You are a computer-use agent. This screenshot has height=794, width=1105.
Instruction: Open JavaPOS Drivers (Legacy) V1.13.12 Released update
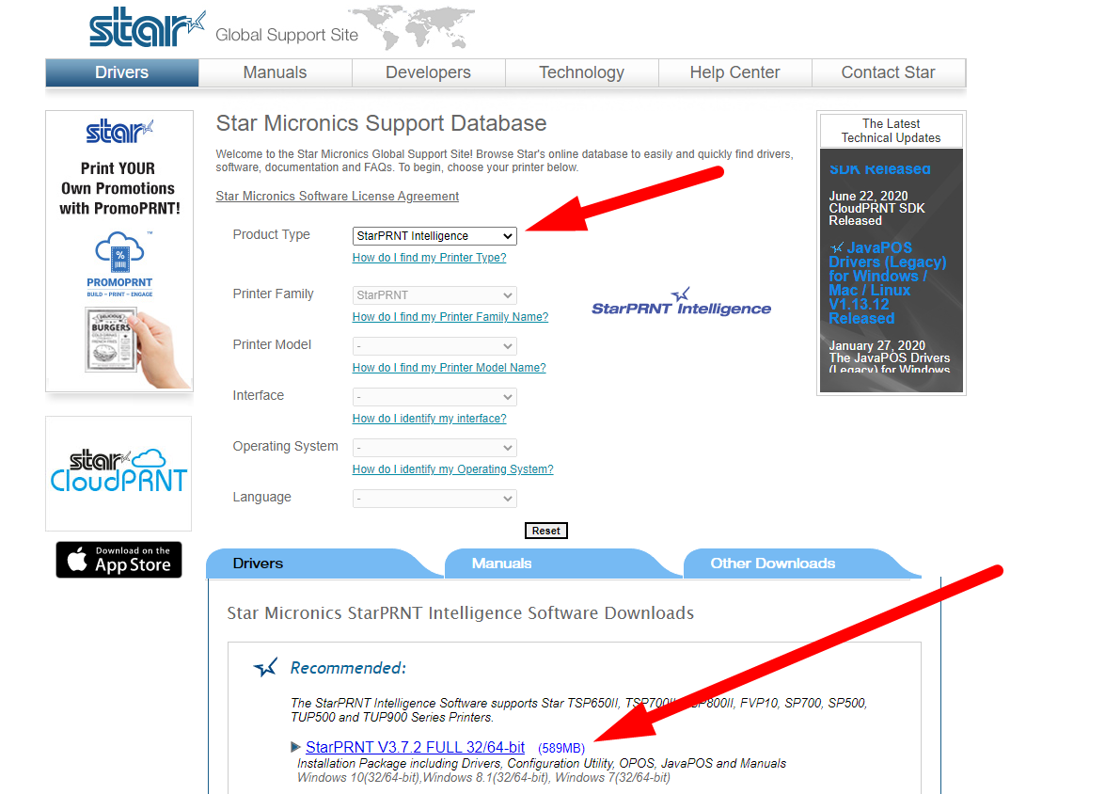[887, 283]
